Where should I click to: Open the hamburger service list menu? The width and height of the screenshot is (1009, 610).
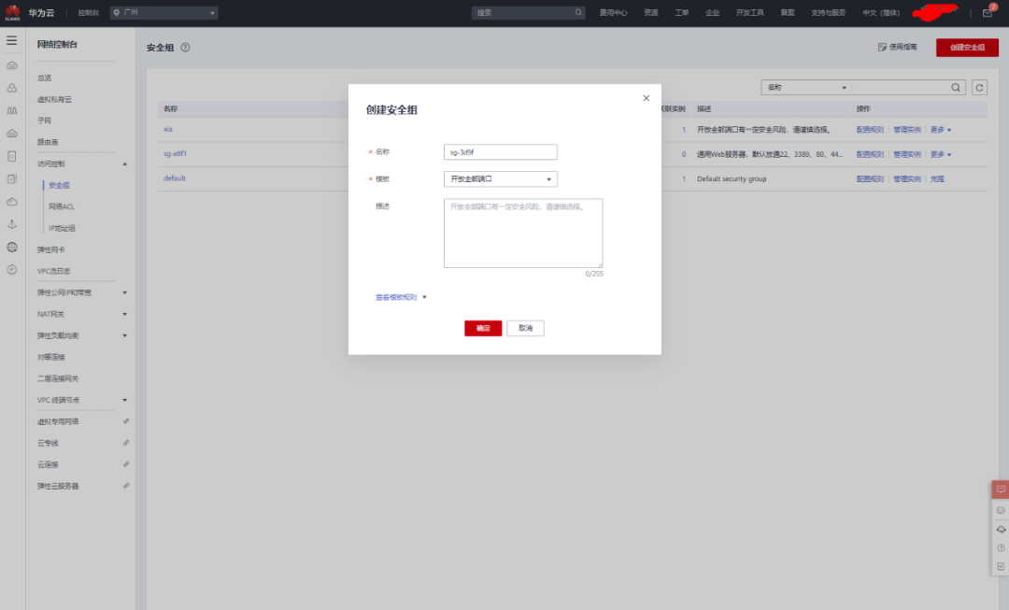(11, 40)
